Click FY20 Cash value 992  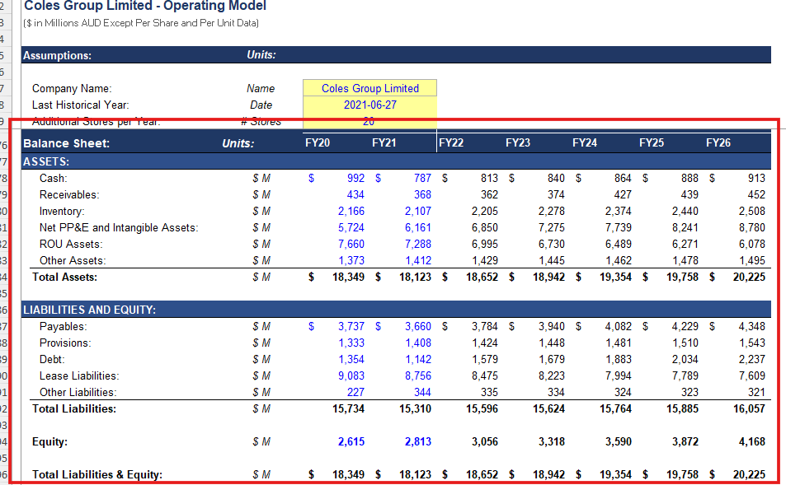356,178
